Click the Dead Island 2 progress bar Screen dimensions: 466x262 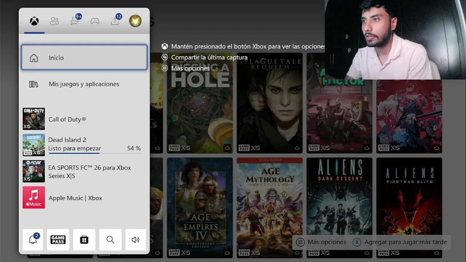coord(94,153)
